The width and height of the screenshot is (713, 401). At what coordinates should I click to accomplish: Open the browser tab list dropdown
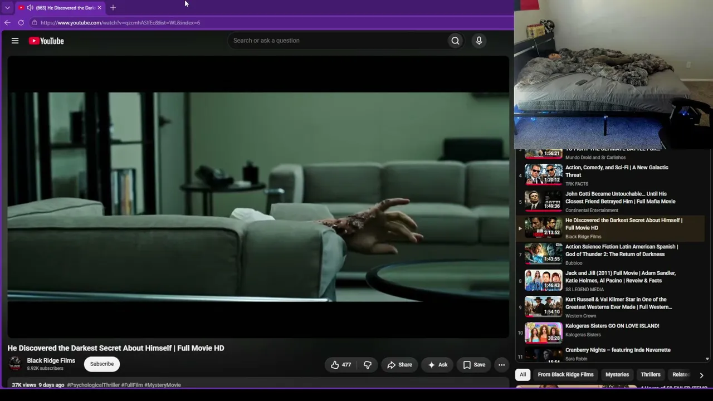pos(7,8)
